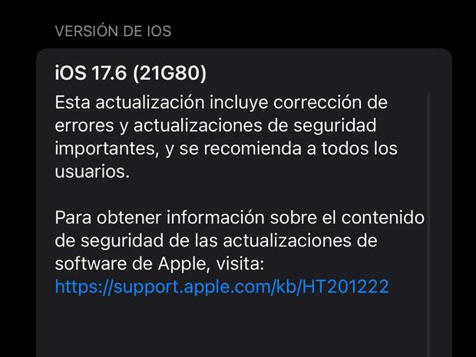Click the line starting 'Para obtener información'
The image size is (476, 357).
click(x=240, y=218)
